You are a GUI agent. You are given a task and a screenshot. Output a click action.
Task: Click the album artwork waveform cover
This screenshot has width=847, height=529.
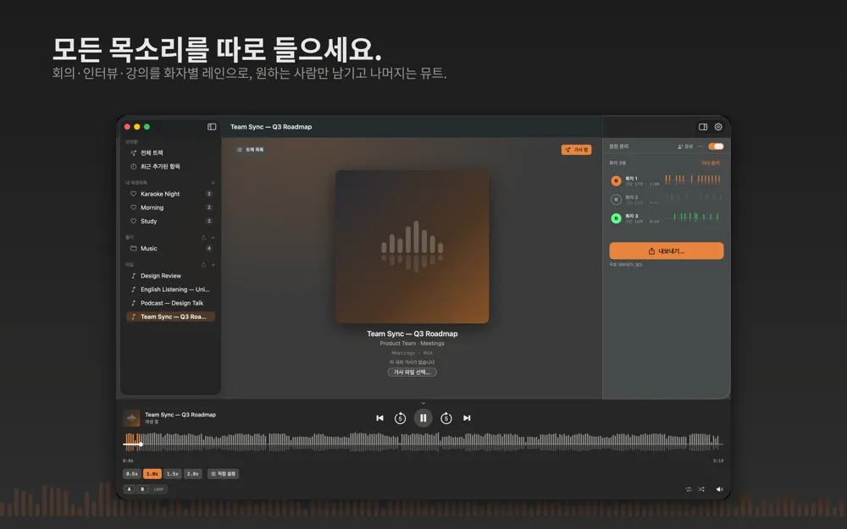tap(412, 246)
